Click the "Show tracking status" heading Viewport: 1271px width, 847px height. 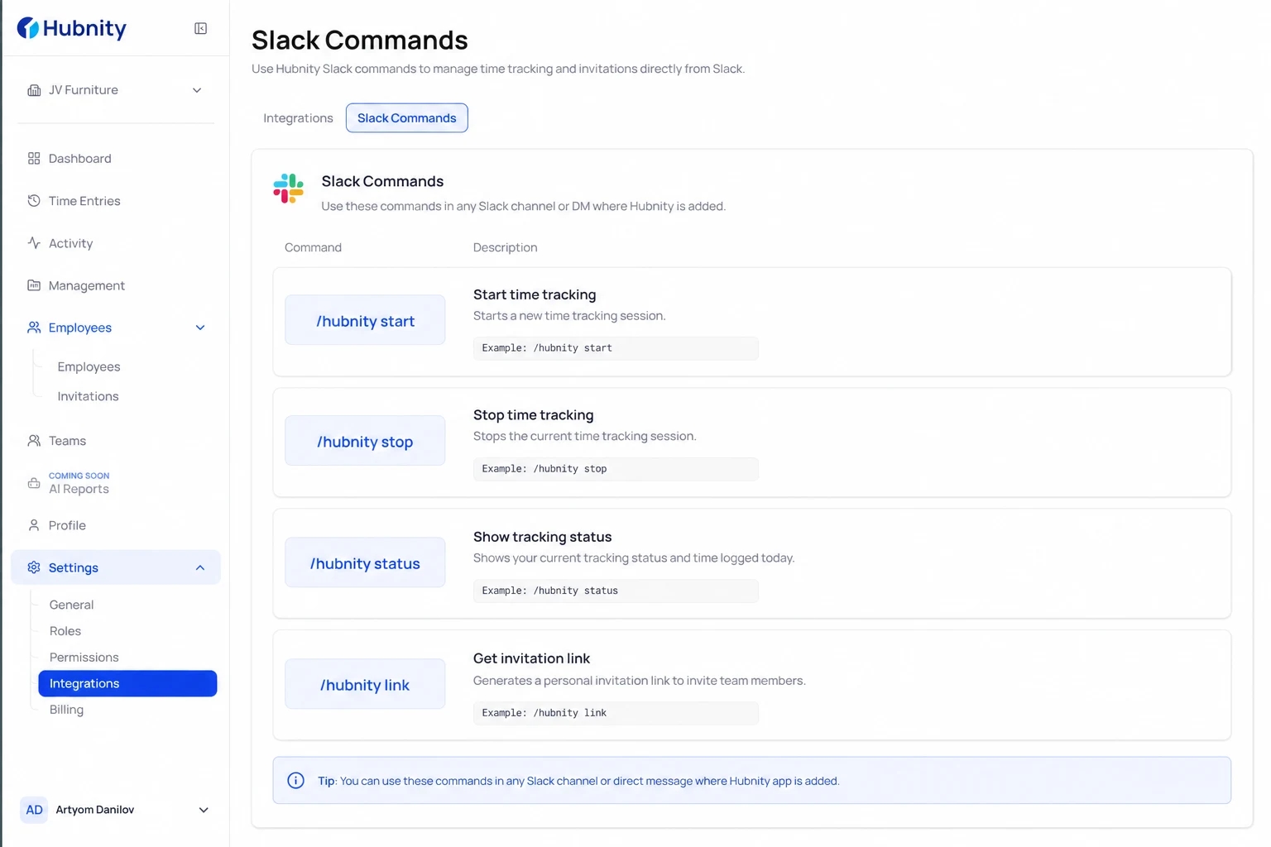tap(543, 537)
